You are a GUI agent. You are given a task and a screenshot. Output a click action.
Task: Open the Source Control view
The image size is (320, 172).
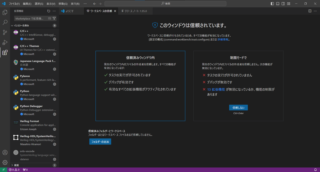(5, 32)
